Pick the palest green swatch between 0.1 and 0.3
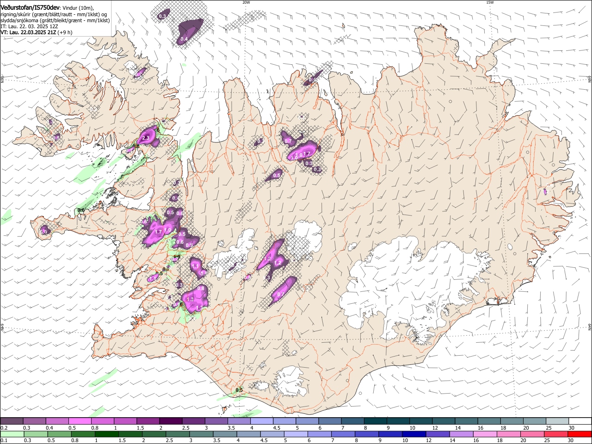 (12, 434)
